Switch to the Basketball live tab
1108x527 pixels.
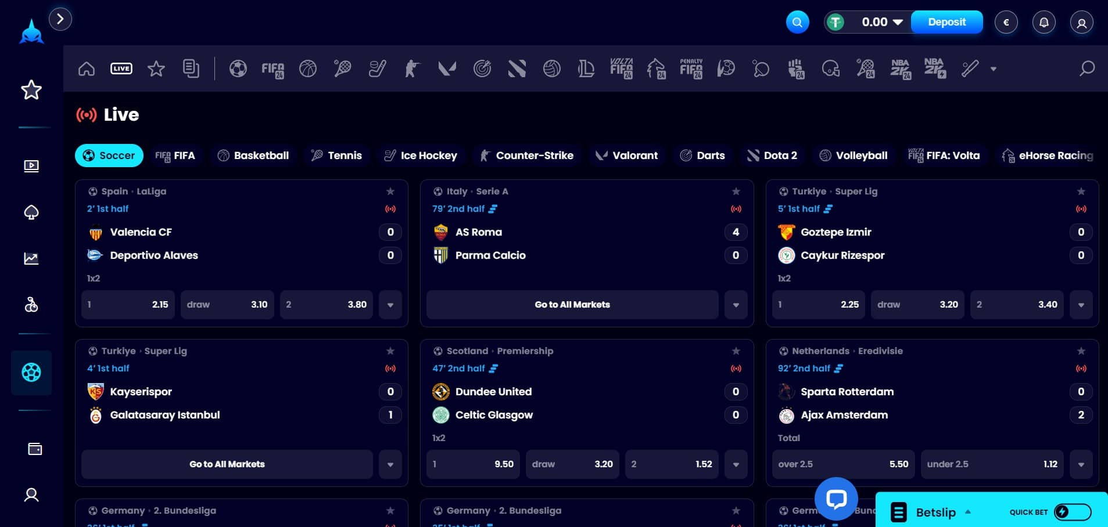coord(253,156)
